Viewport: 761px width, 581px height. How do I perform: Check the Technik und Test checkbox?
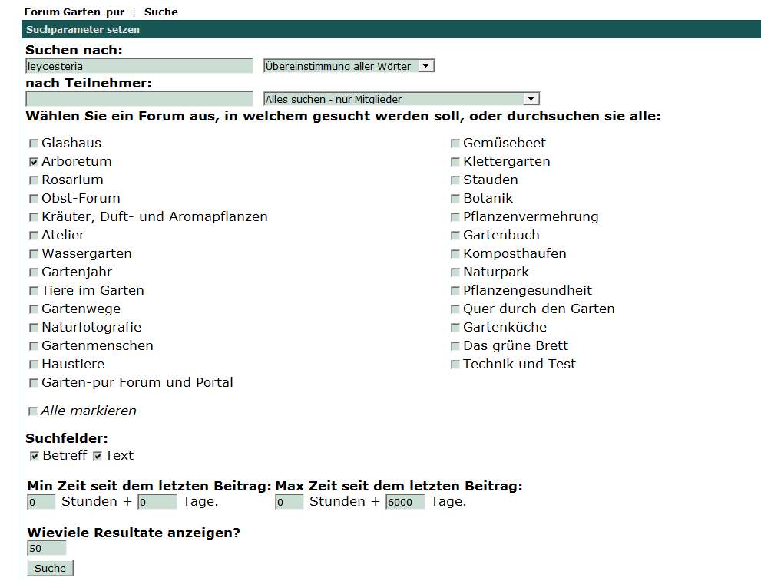click(455, 365)
